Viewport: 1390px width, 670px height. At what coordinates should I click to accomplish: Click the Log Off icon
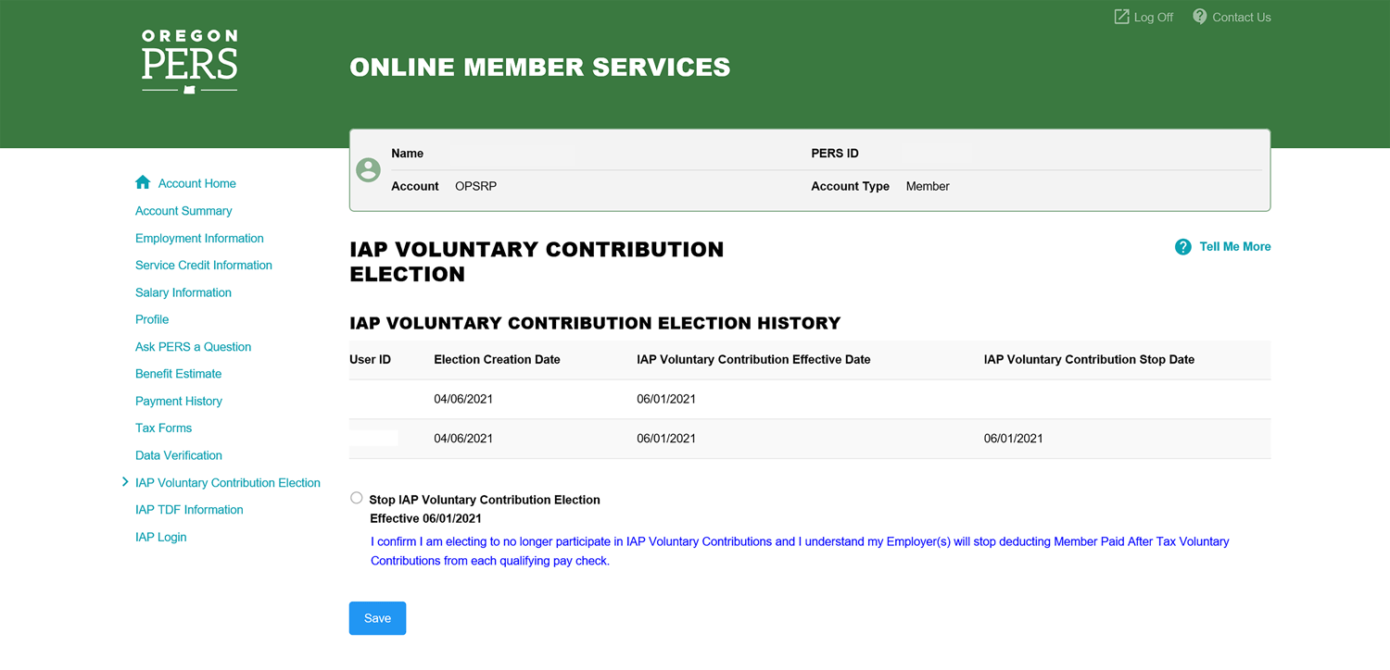pyautogui.click(x=1121, y=17)
